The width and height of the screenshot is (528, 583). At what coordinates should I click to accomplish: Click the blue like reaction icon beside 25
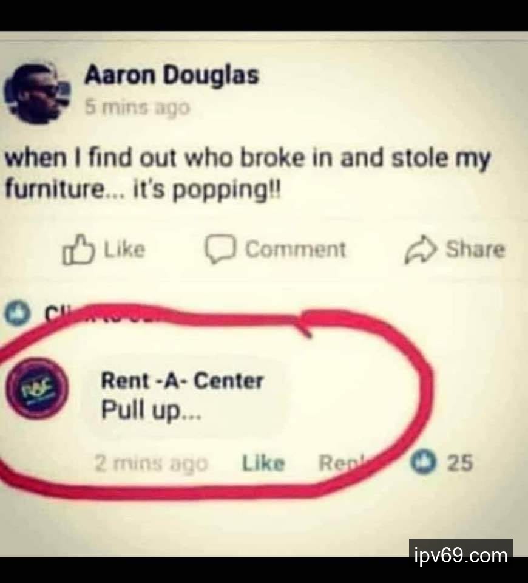click(x=423, y=462)
